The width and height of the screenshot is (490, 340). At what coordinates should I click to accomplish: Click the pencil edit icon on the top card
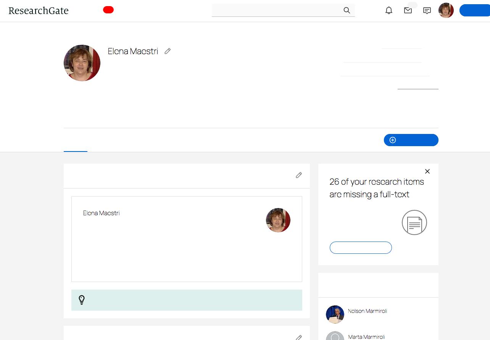point(299,175)
